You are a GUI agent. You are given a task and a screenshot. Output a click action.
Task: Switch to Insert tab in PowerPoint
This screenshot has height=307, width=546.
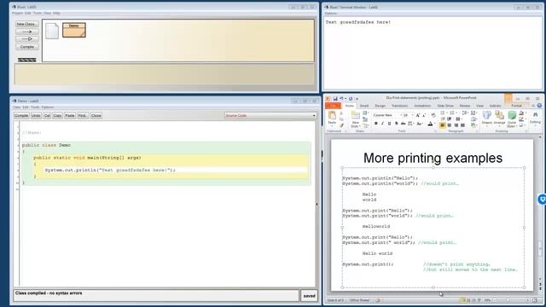click(364, 106)
